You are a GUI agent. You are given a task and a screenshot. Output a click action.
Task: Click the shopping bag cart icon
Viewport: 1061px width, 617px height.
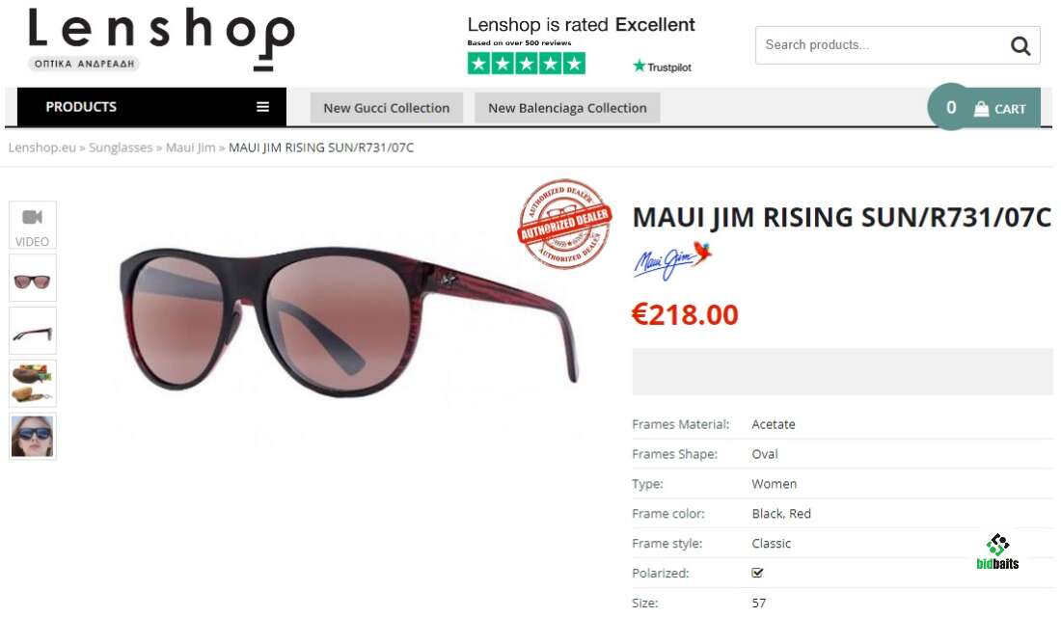point(981,108)
